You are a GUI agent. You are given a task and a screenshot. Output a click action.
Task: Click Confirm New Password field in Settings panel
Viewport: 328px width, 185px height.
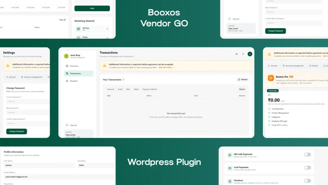28,123
